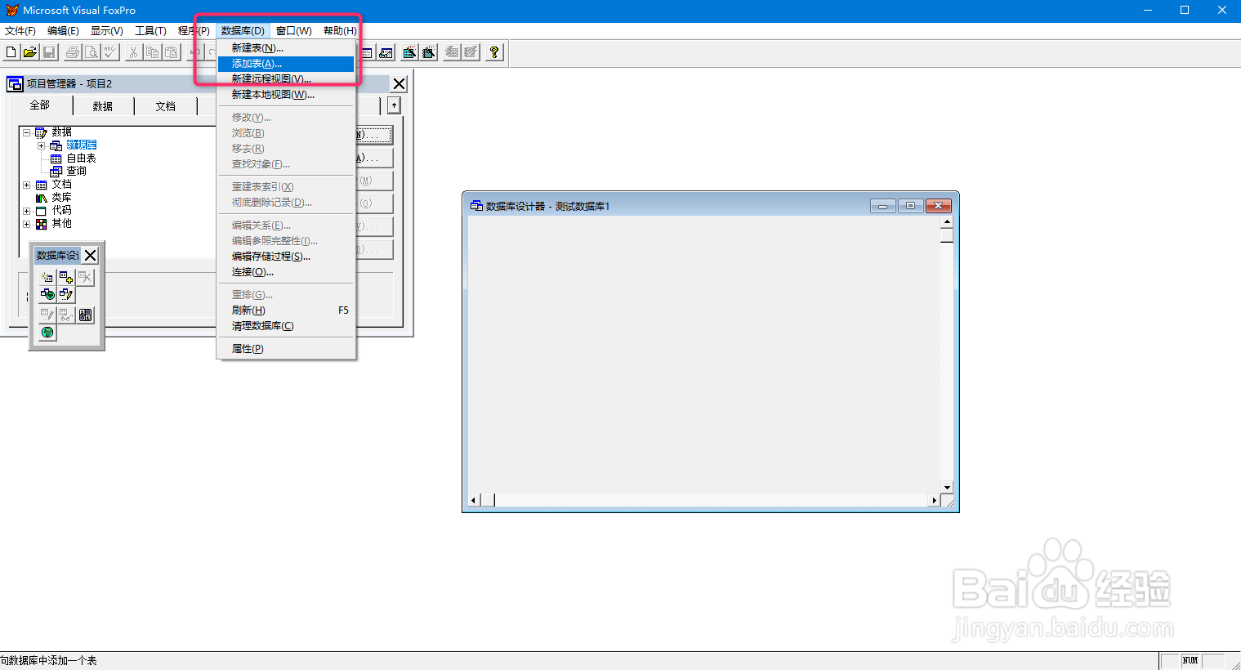The height and width of the screenshot is (670, 1241).
Task: Click Browse Table glasses icon
Action: click(x=66, y=315)
